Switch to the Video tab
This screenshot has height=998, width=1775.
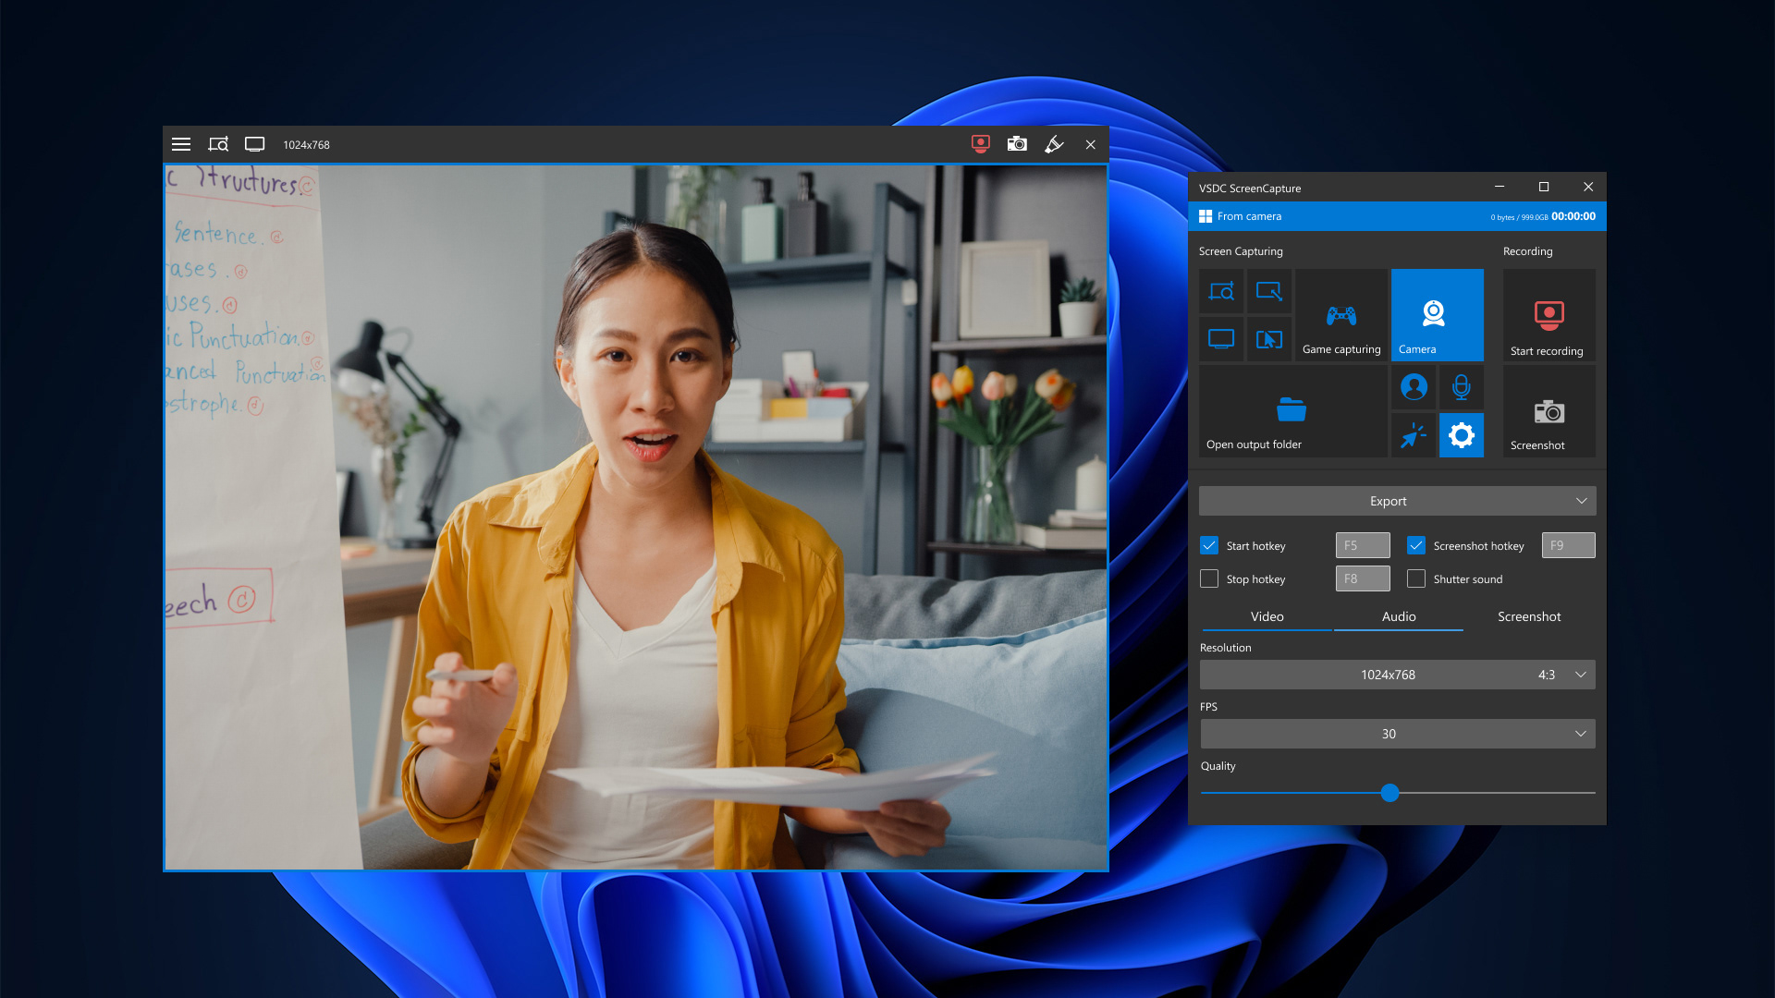coord(1266,616)
